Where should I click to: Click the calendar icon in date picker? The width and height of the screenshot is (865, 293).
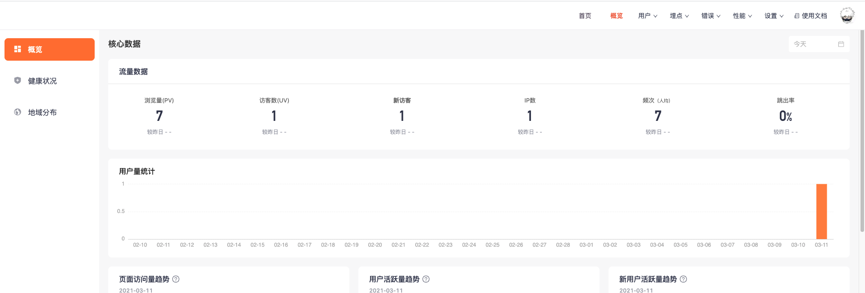841,44
